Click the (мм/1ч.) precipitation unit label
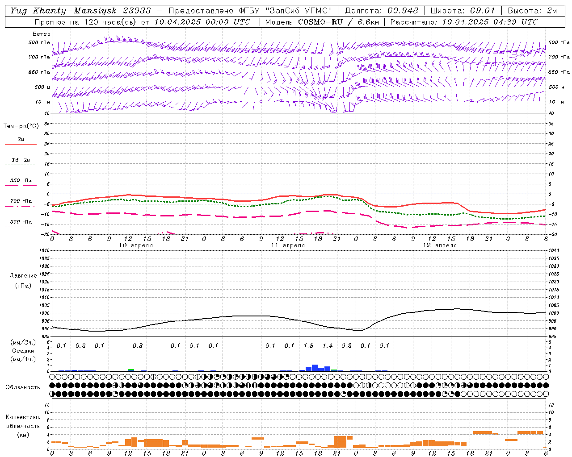572x457 pixels. click(x=23, y=359)
